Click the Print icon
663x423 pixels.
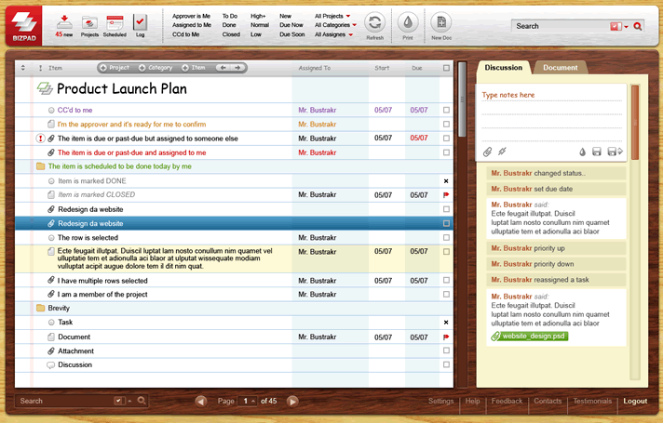coord(408,22)
